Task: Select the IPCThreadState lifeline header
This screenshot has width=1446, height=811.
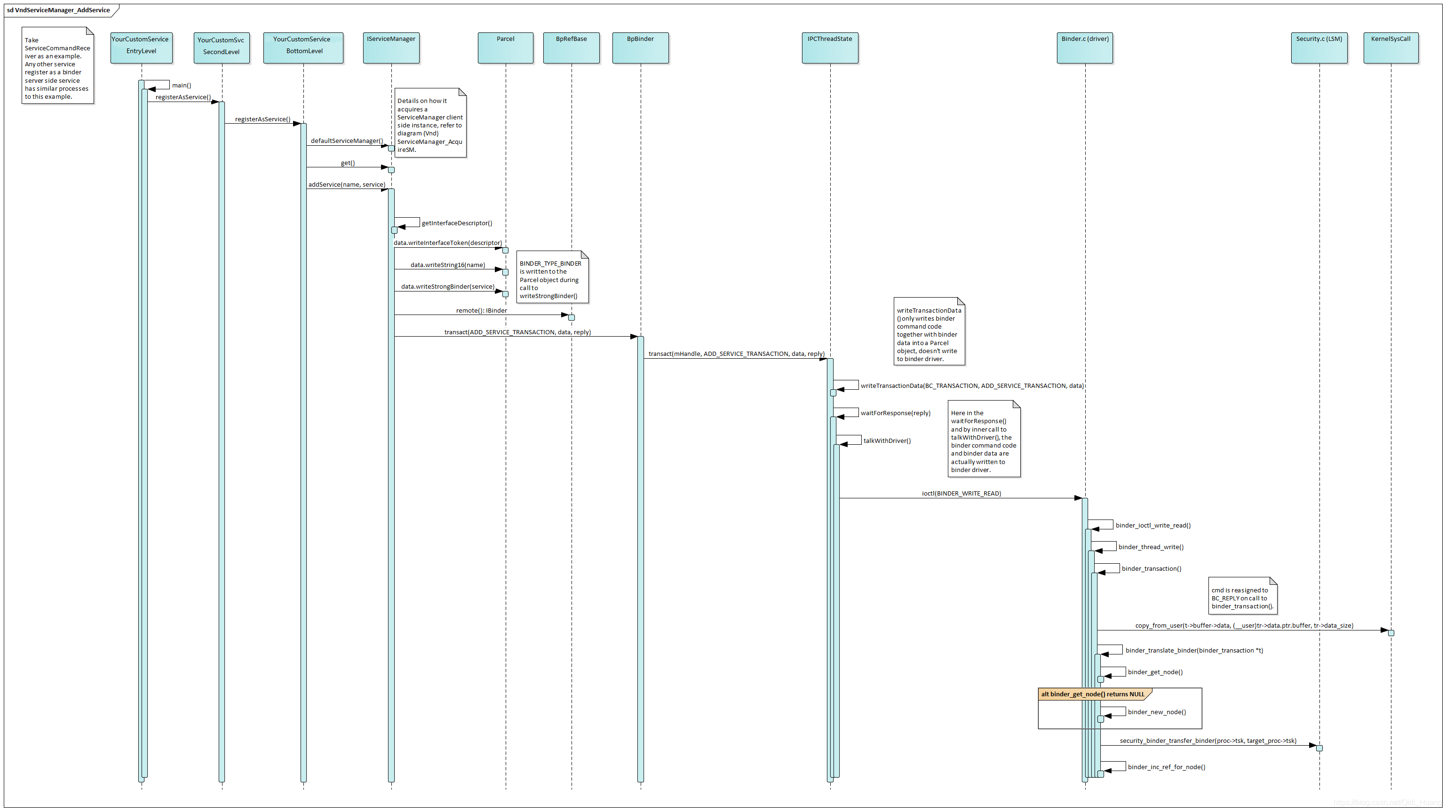Action: 830,47
